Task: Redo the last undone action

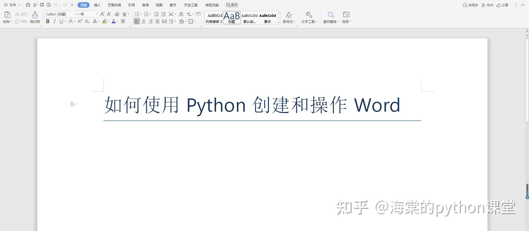Action: point(65,5)
